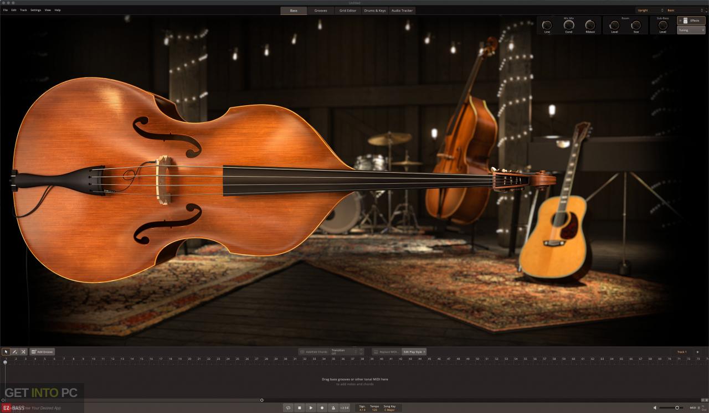The height and width of the screenshot is (413, 709).
Task: Open the Upright instrument dropdown
Action: 650,11
